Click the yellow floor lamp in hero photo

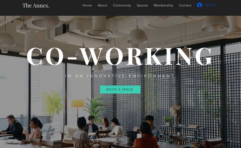[78, 108]
